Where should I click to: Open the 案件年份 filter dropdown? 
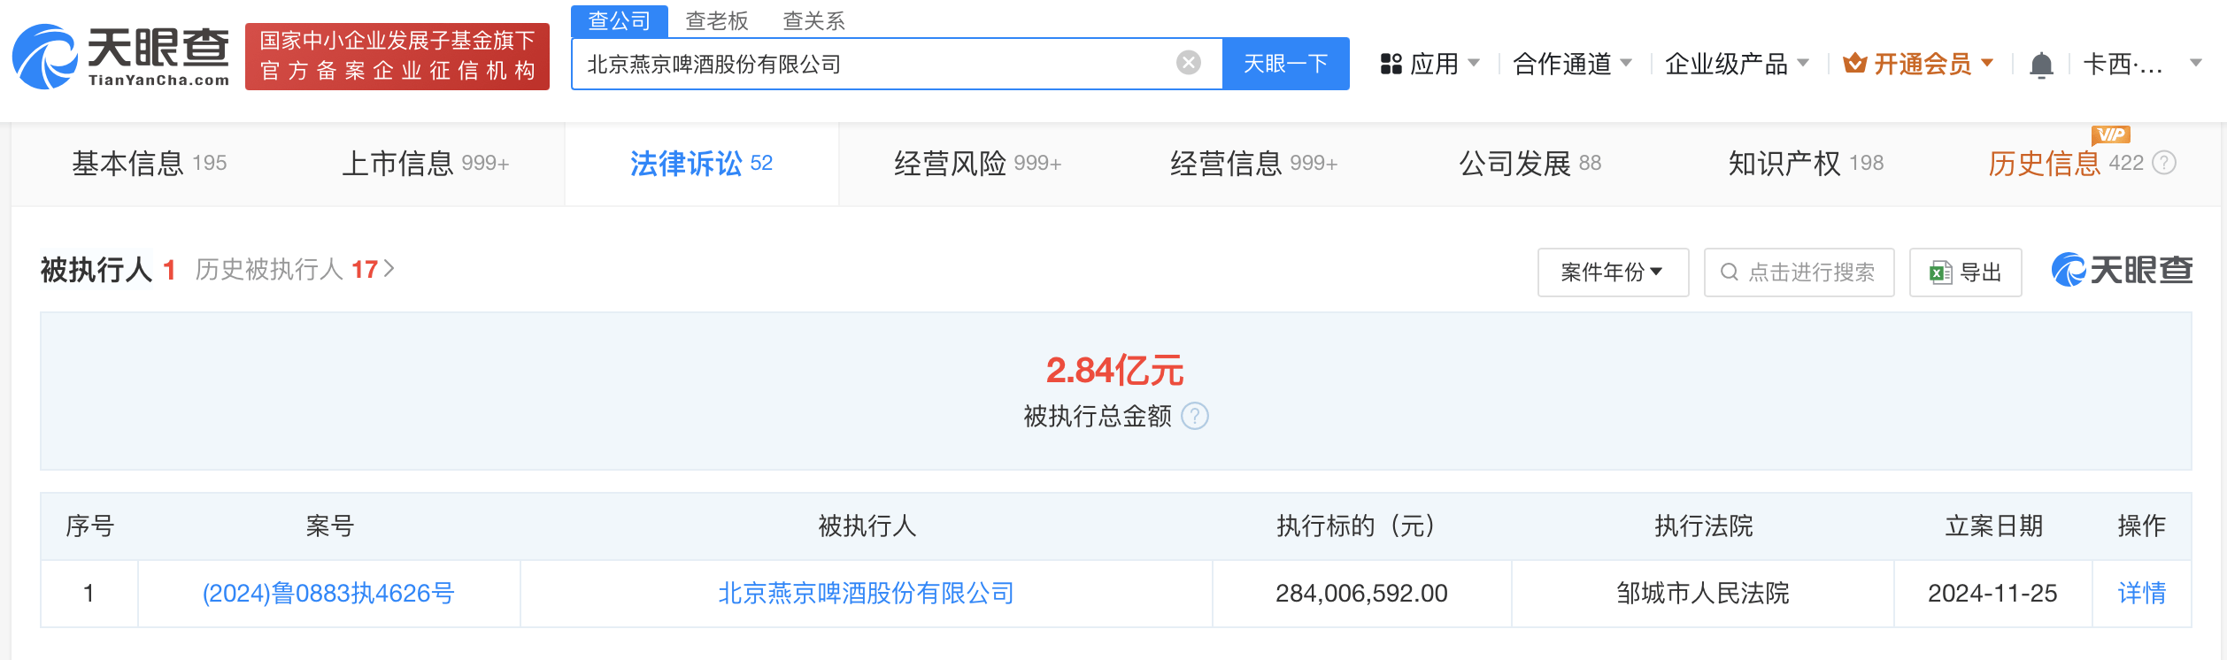click(x=1613, y=272)
